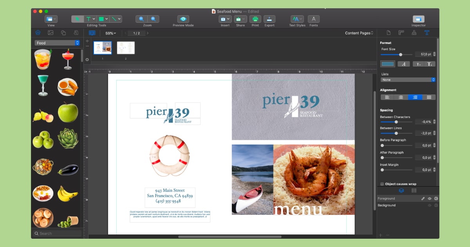The width and height of the screenshot is (470, 247).
Task: Open the Content Pages selector
Action: pos(360,33)
